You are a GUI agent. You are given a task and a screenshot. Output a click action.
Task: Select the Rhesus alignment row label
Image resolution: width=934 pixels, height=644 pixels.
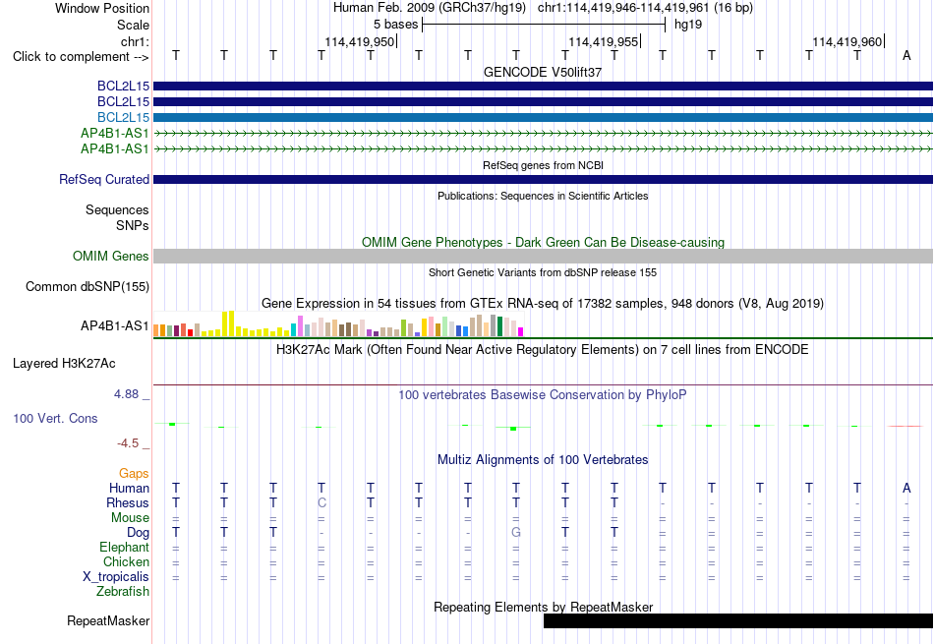pos(128,502)
